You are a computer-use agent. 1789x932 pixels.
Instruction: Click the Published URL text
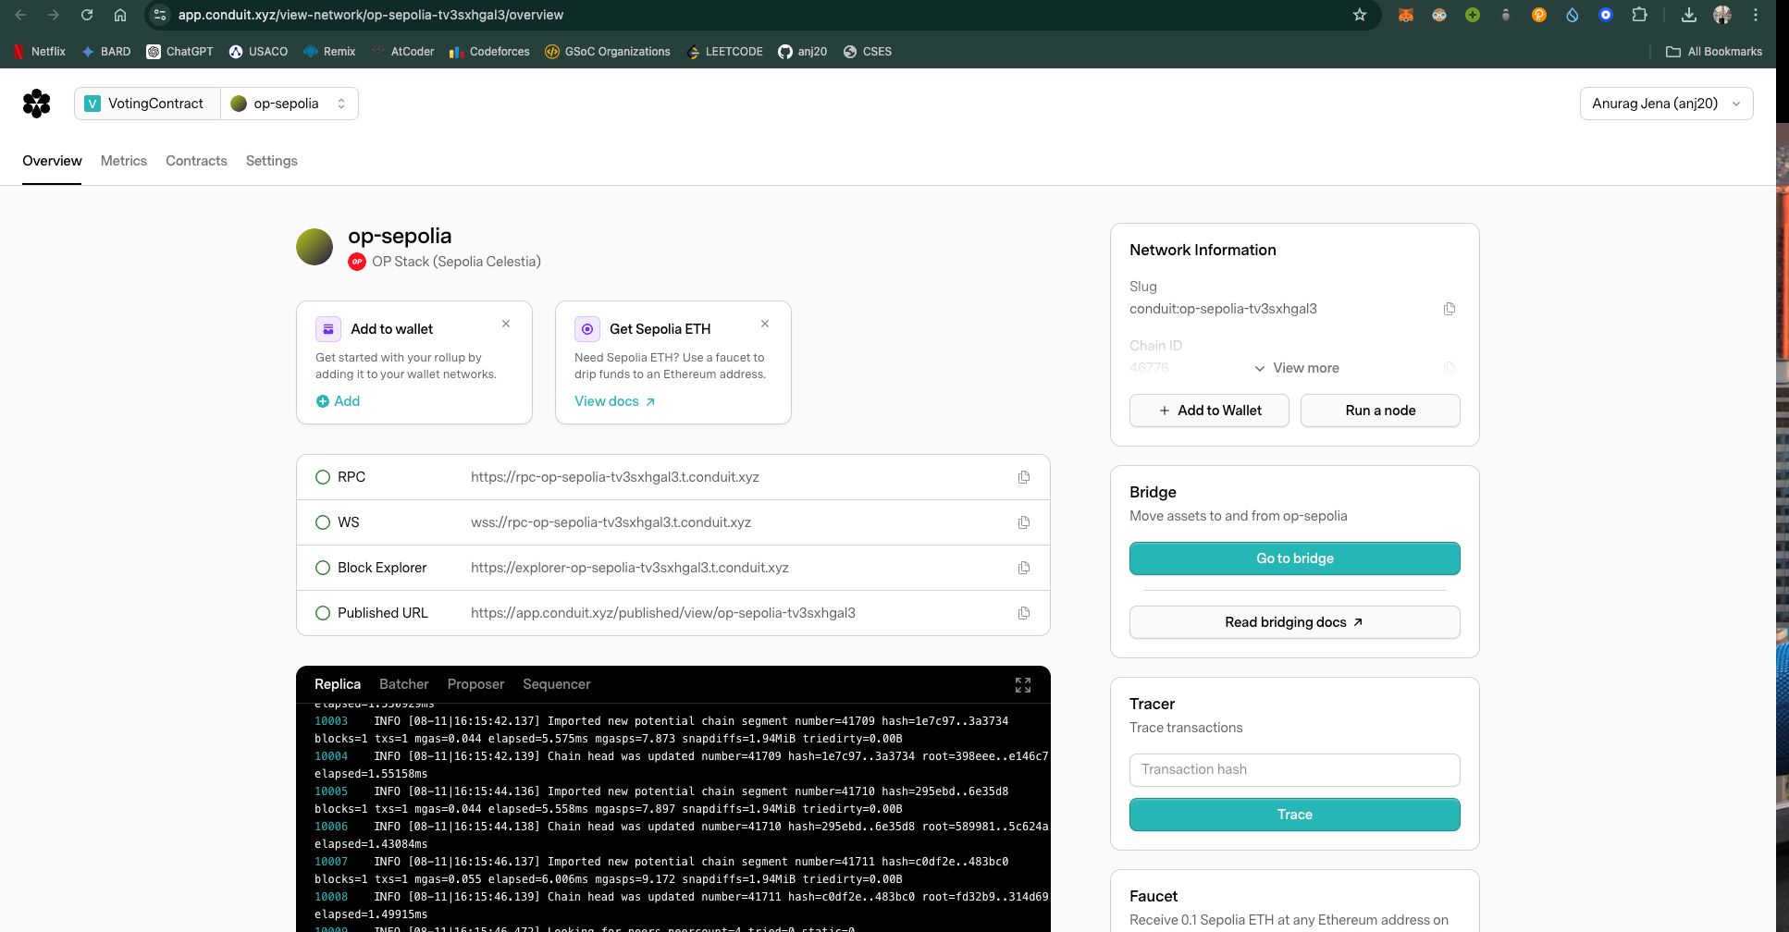point(663,613)
